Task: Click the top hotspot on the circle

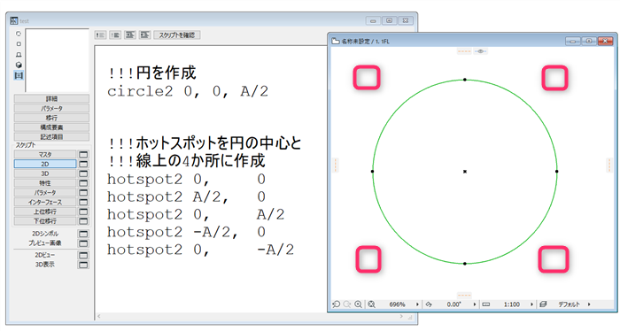Action: (465, 80)
